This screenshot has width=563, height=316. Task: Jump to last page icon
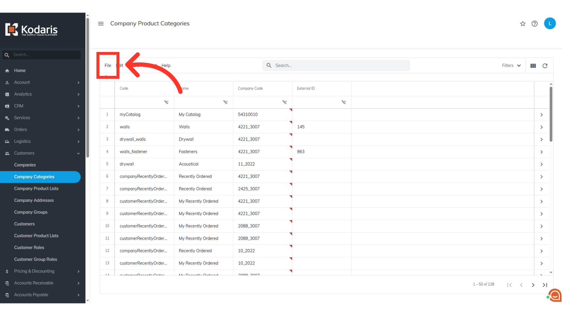(545, 285)
